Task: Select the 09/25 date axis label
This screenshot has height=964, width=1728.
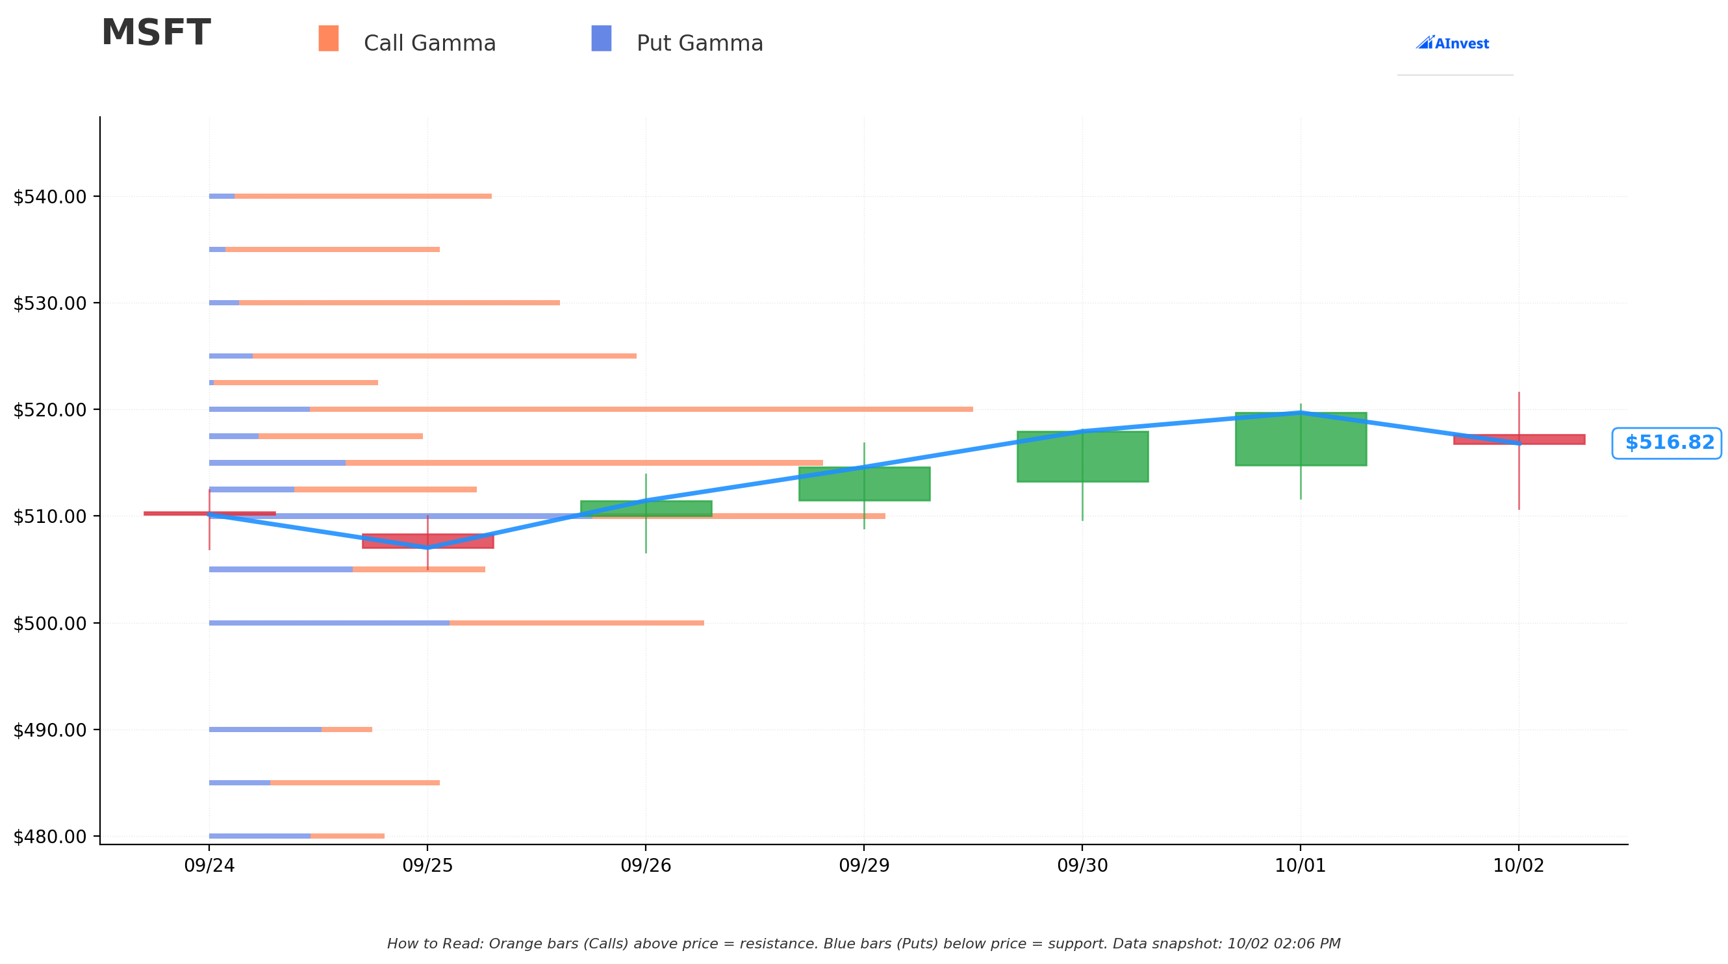Action: tap(427, 865)
